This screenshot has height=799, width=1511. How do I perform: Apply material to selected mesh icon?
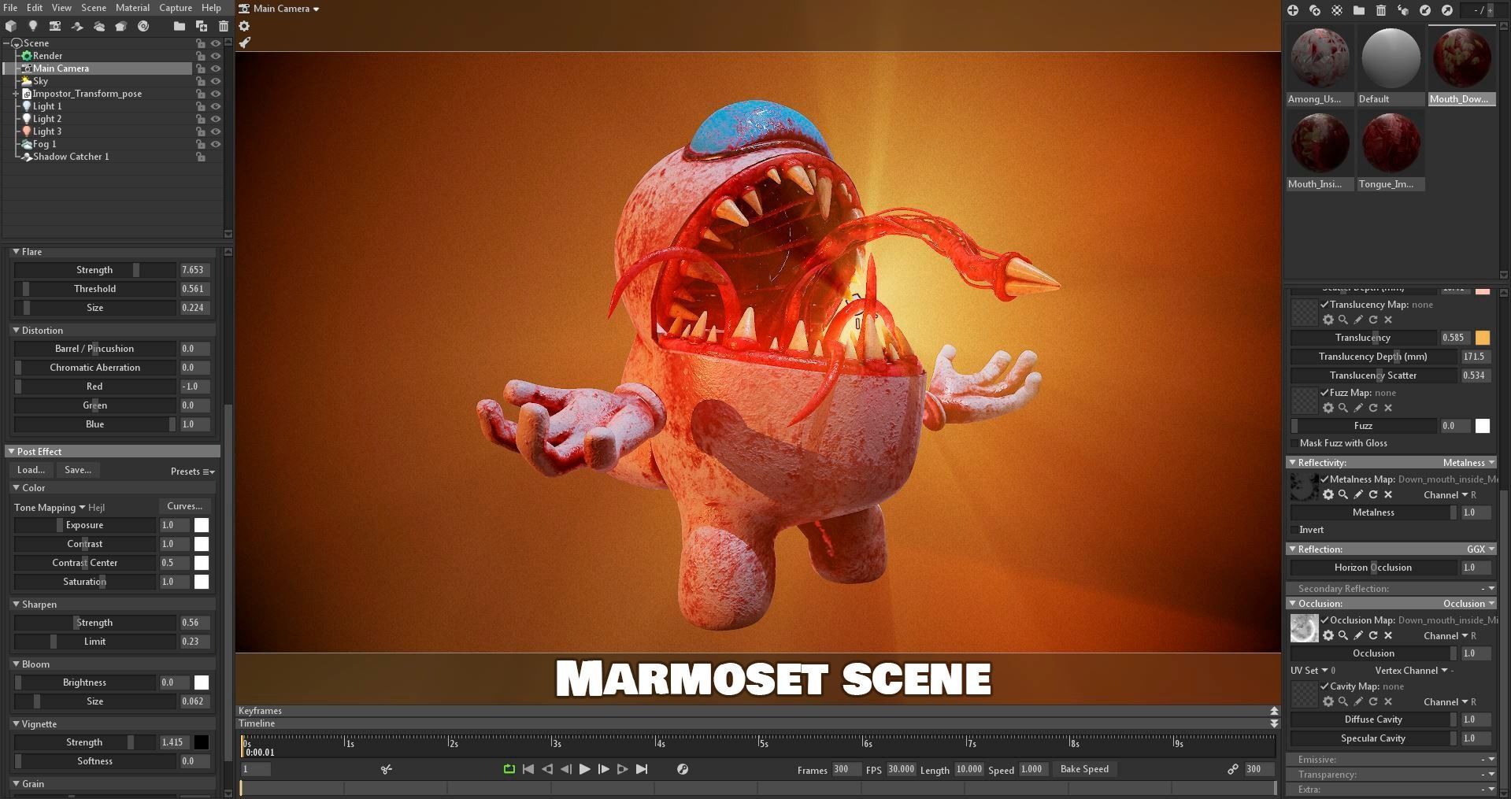(1403, 10)
